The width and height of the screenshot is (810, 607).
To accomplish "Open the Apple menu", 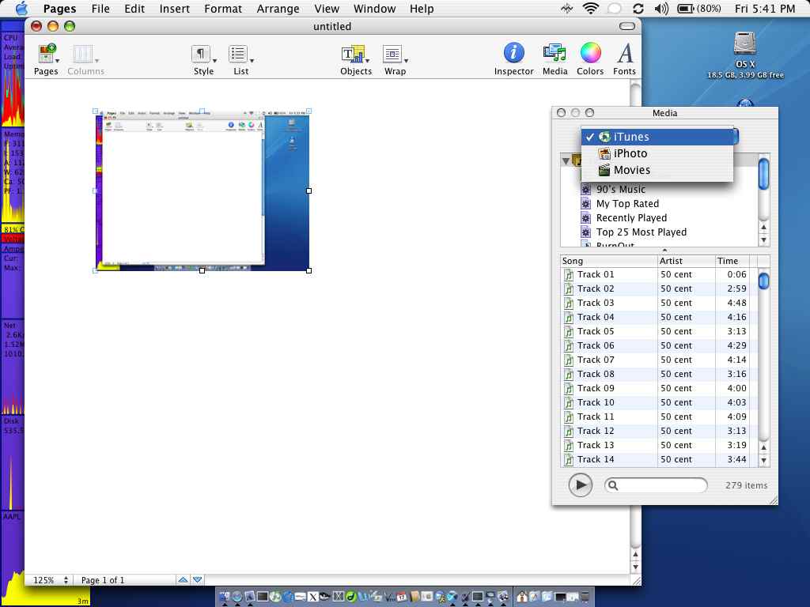I will 22,8.
